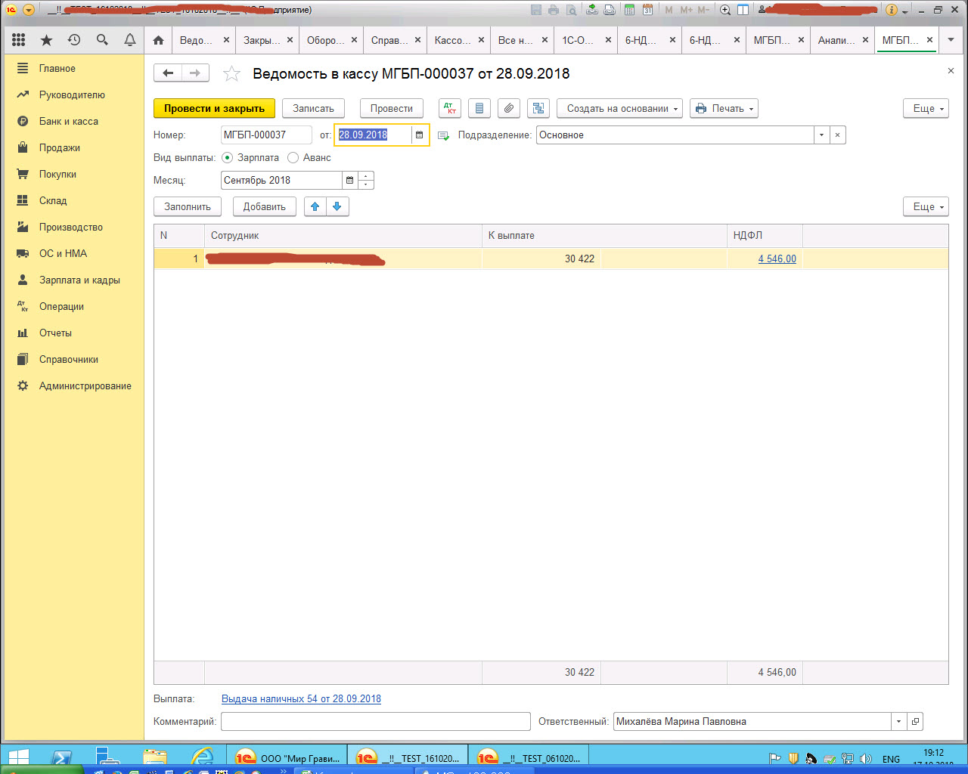The width and height of the screenshot is (968, 774).
Task: Switch to the Кассо... tab
Action: pos(452,40)
